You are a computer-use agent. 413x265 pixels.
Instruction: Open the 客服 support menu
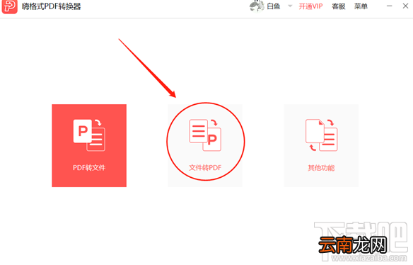[x=339, y=6]
